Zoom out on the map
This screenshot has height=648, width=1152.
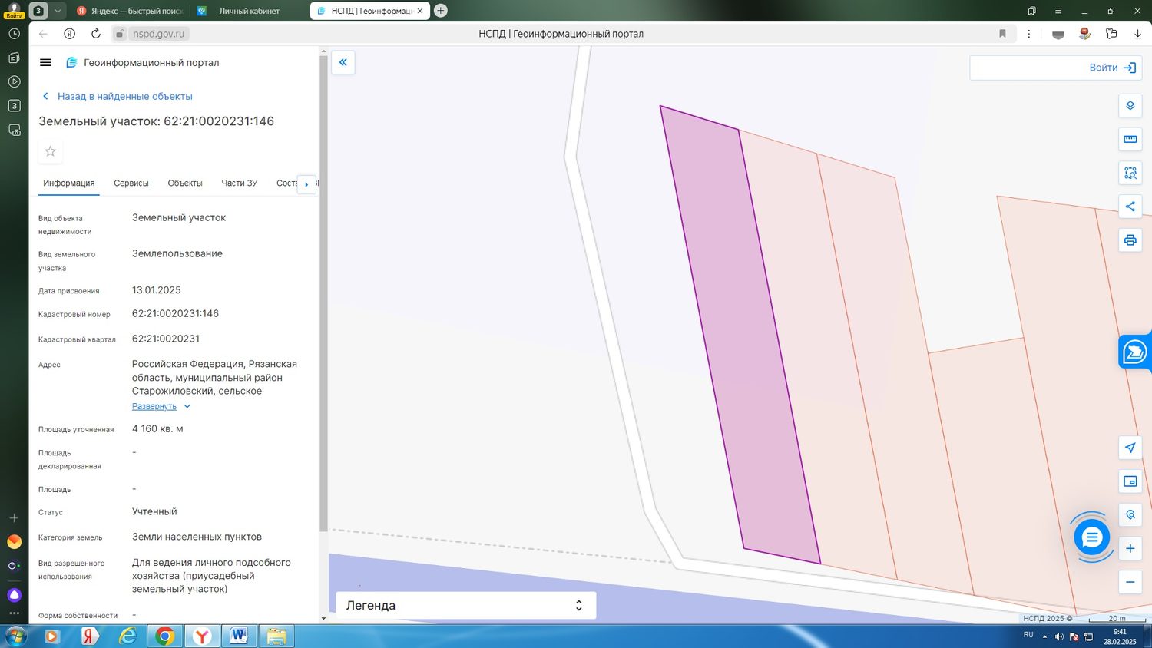(1130, 582)
